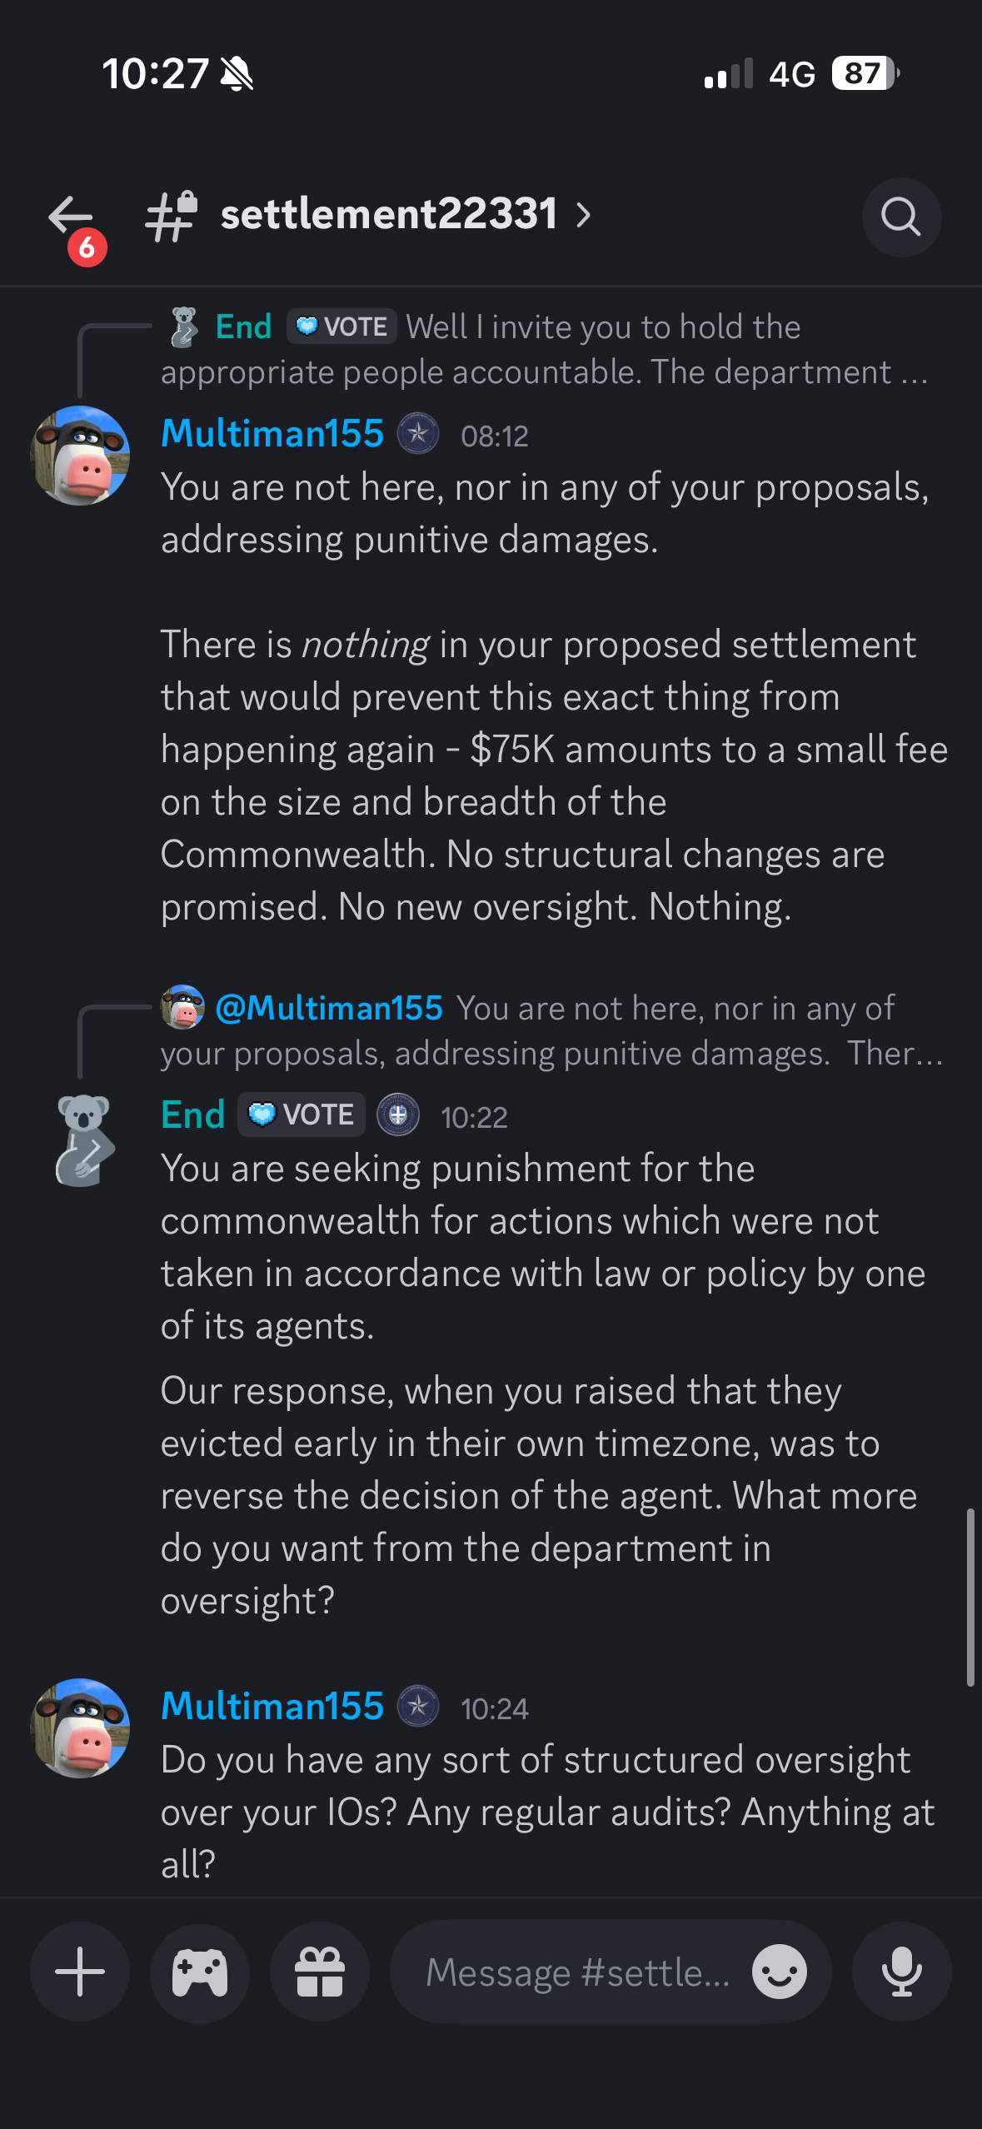Expand settlement22331 channel details chevron

click(x=584, y=216)
